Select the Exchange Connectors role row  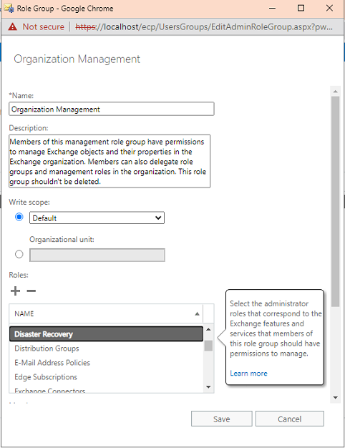pyautogui.click(x=106, y=390)
